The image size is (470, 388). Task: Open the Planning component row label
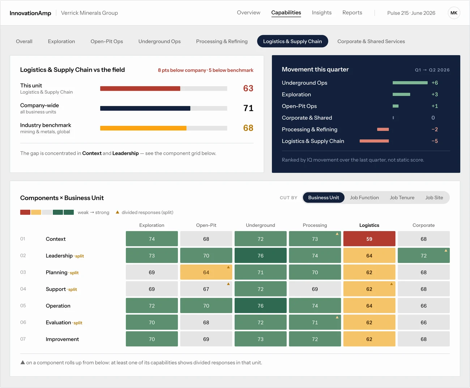[x=56, y=272]
